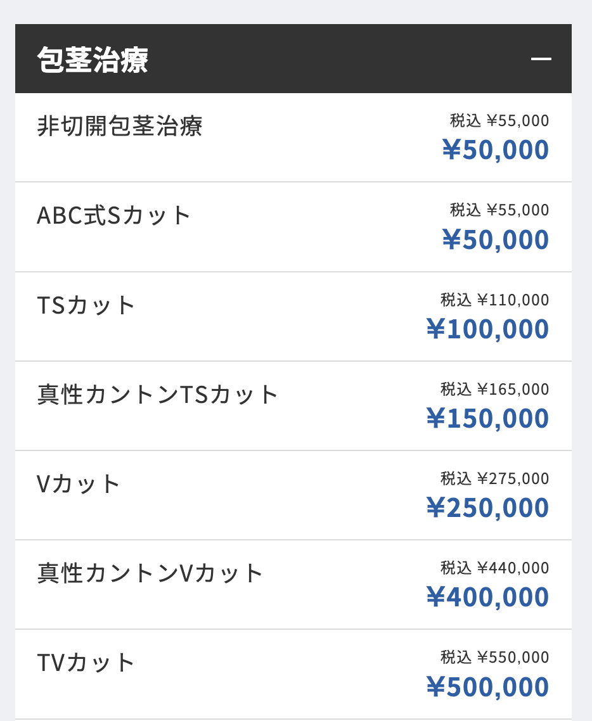Select the 真性カントンVカット item
Screen dimensions: 592x721
coord(293,584)
